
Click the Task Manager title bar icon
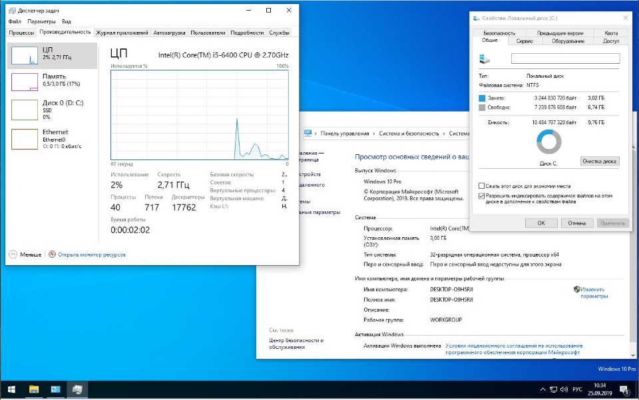coord(12,11)
